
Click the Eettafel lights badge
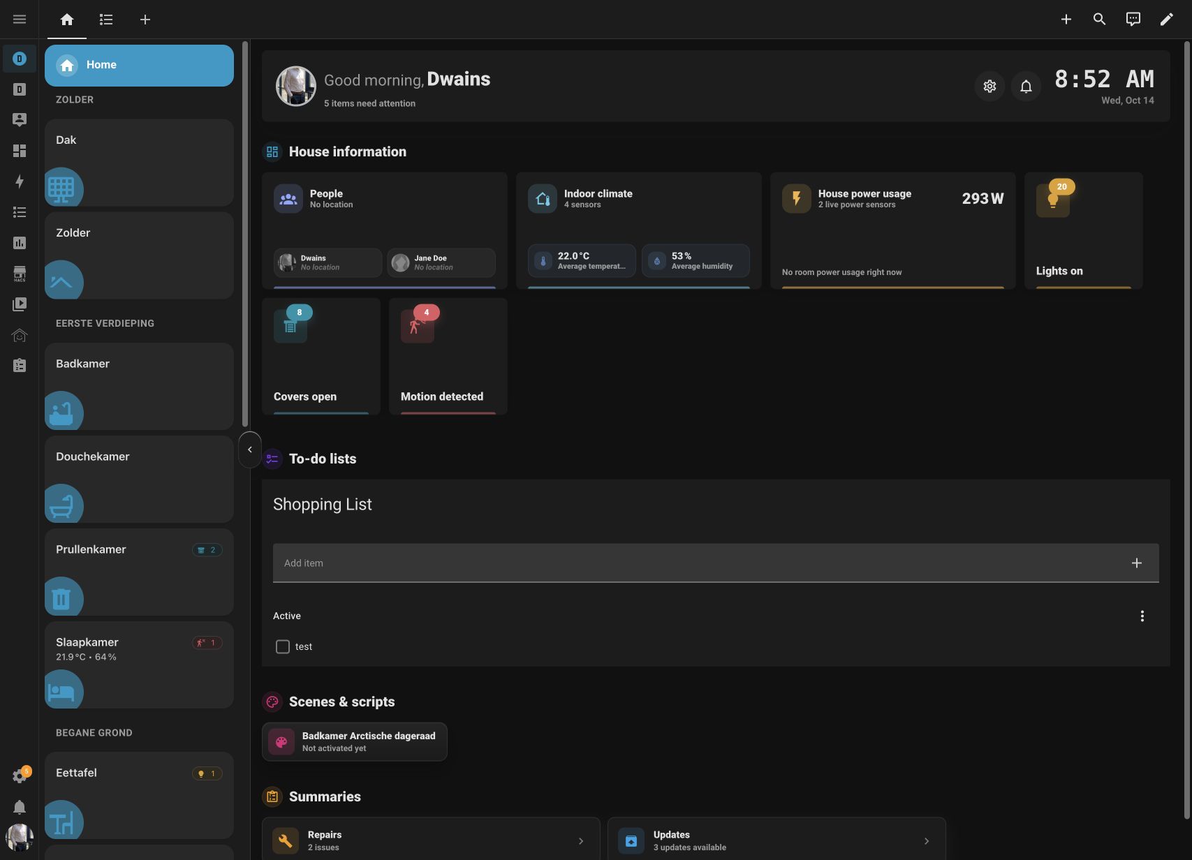[207, 773]
